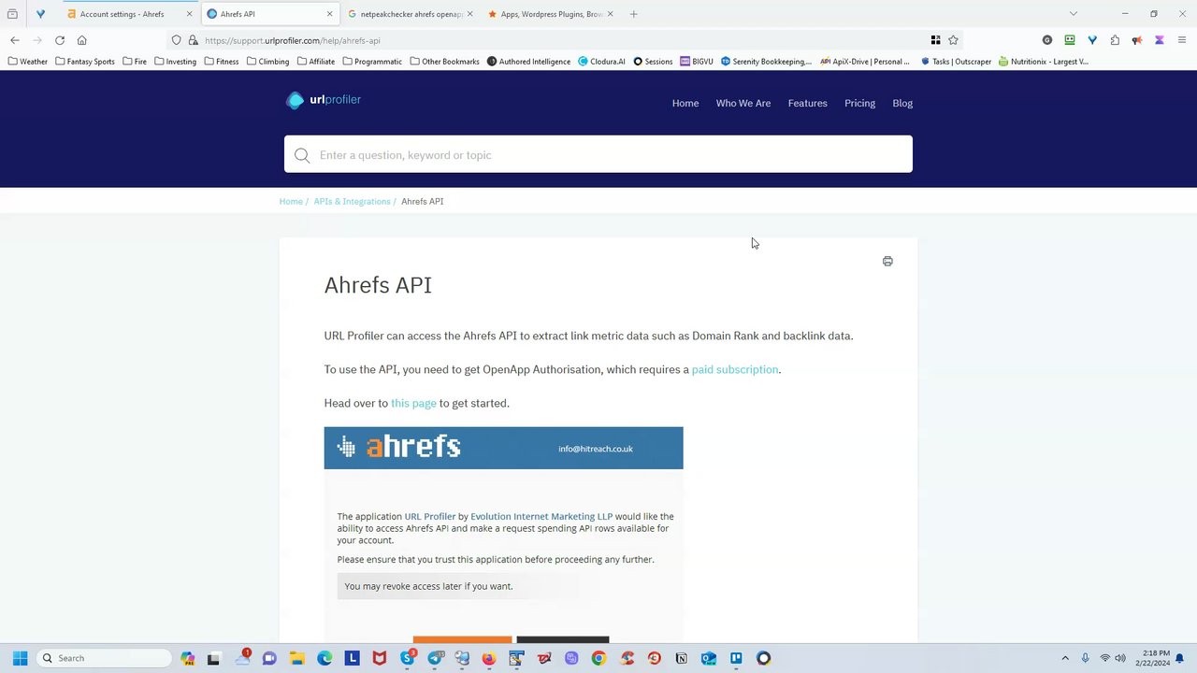Screen dimensions: 1197x673
Task: Go back with the browser back arrow
Action: [15, 40]
